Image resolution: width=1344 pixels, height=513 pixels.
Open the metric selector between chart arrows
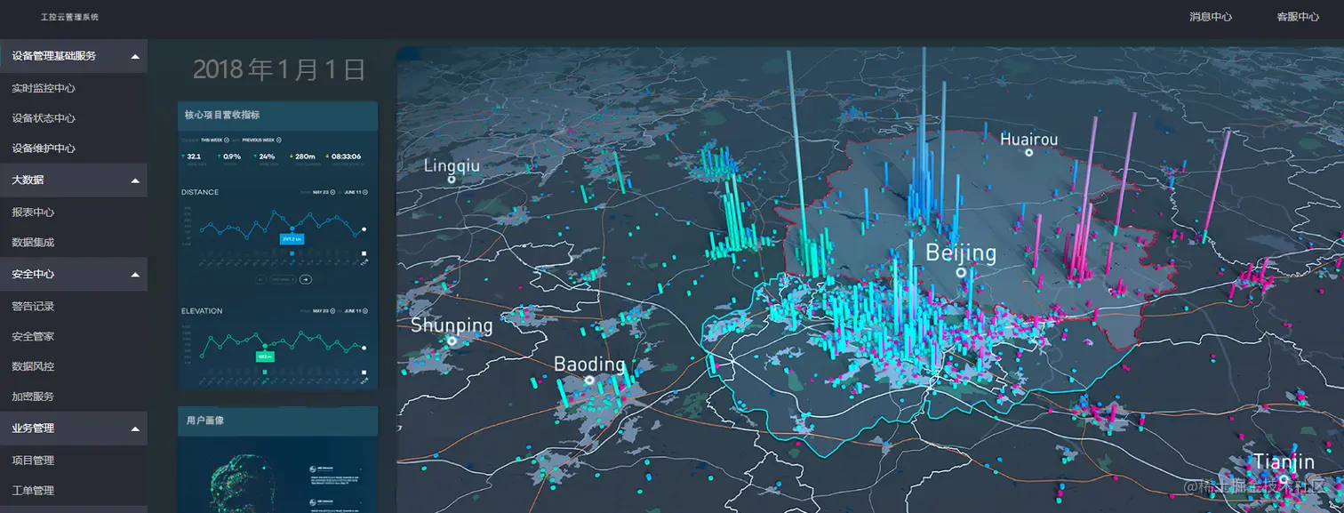tap(283, 279)
